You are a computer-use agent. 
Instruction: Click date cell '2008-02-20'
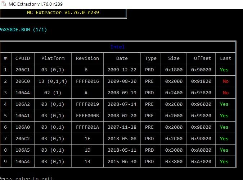[122, 115]
